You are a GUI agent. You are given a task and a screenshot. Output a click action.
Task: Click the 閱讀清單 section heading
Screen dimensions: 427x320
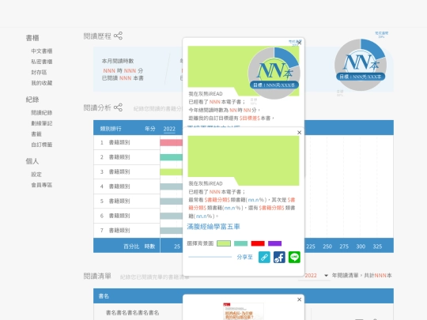tap(97, 276)
